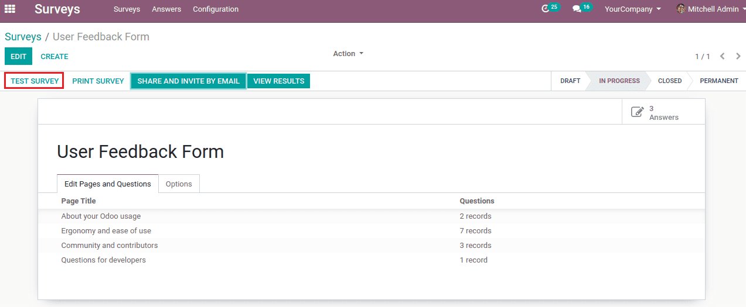Sort by Page Title column header
This screenshot has width=746, height=307.
(79, 201)
